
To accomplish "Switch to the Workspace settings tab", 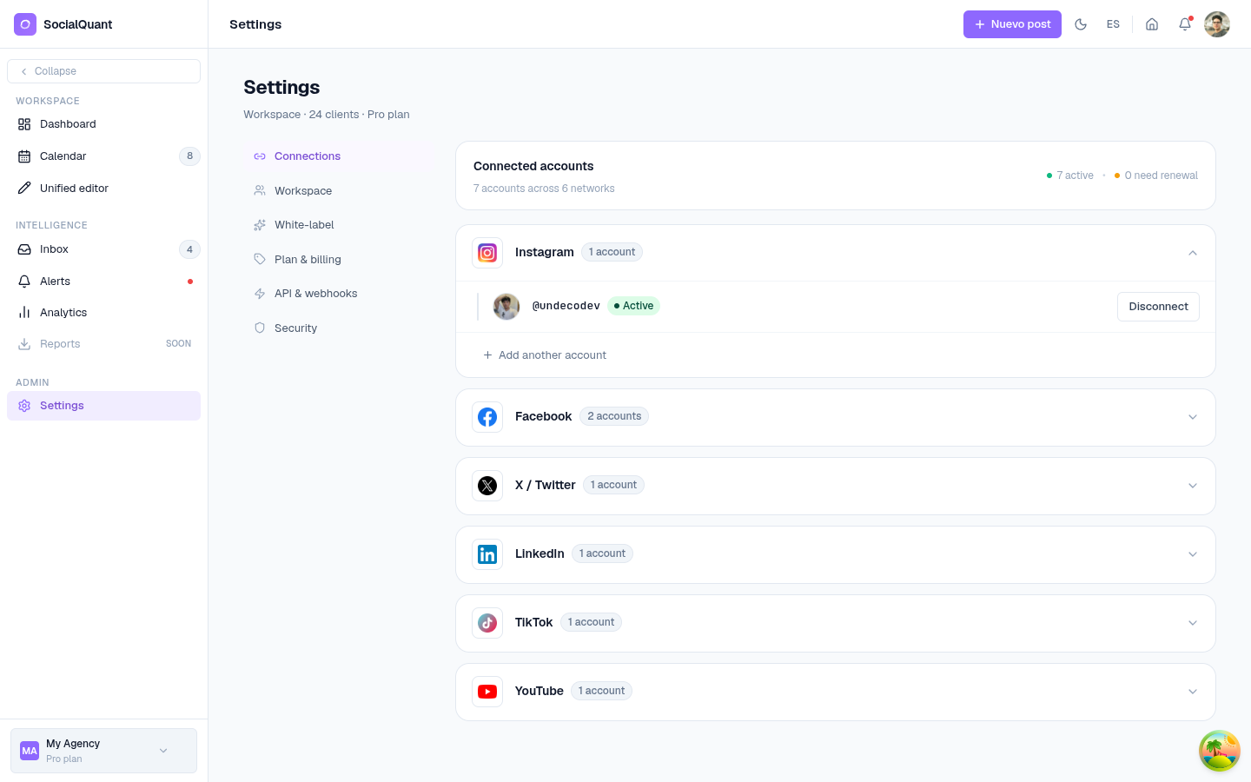I will coord(339,191).
